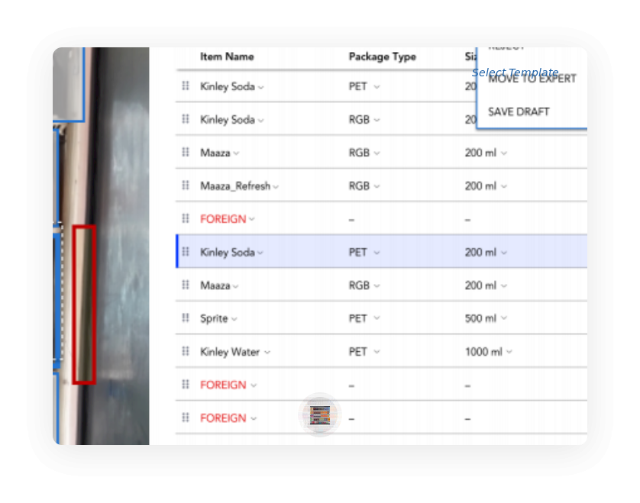Choose SAVE DRAFT from the menu
This screenshot has width=640, height=503.
coord(519,111)
